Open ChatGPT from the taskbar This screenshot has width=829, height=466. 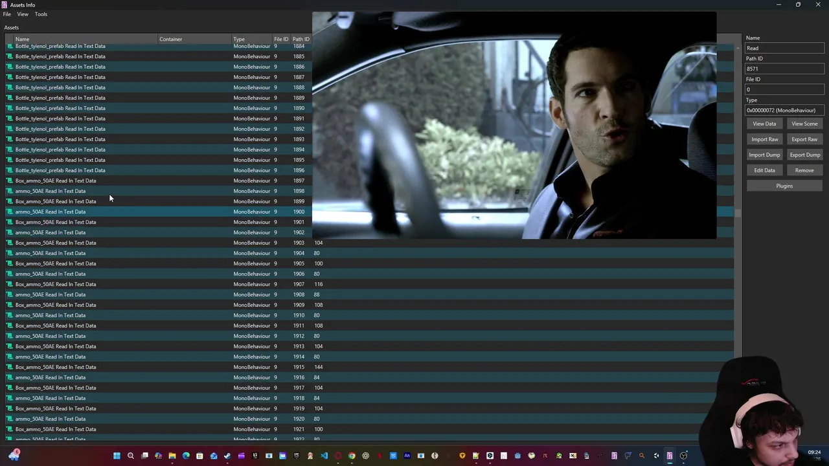pyautogui.click(x=366, y=456)
